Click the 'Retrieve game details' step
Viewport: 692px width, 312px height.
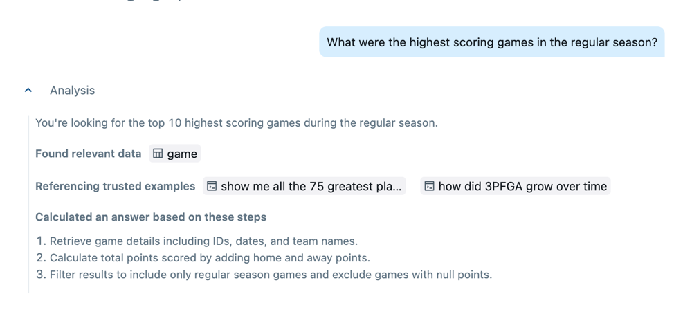(x=203, y=241)
